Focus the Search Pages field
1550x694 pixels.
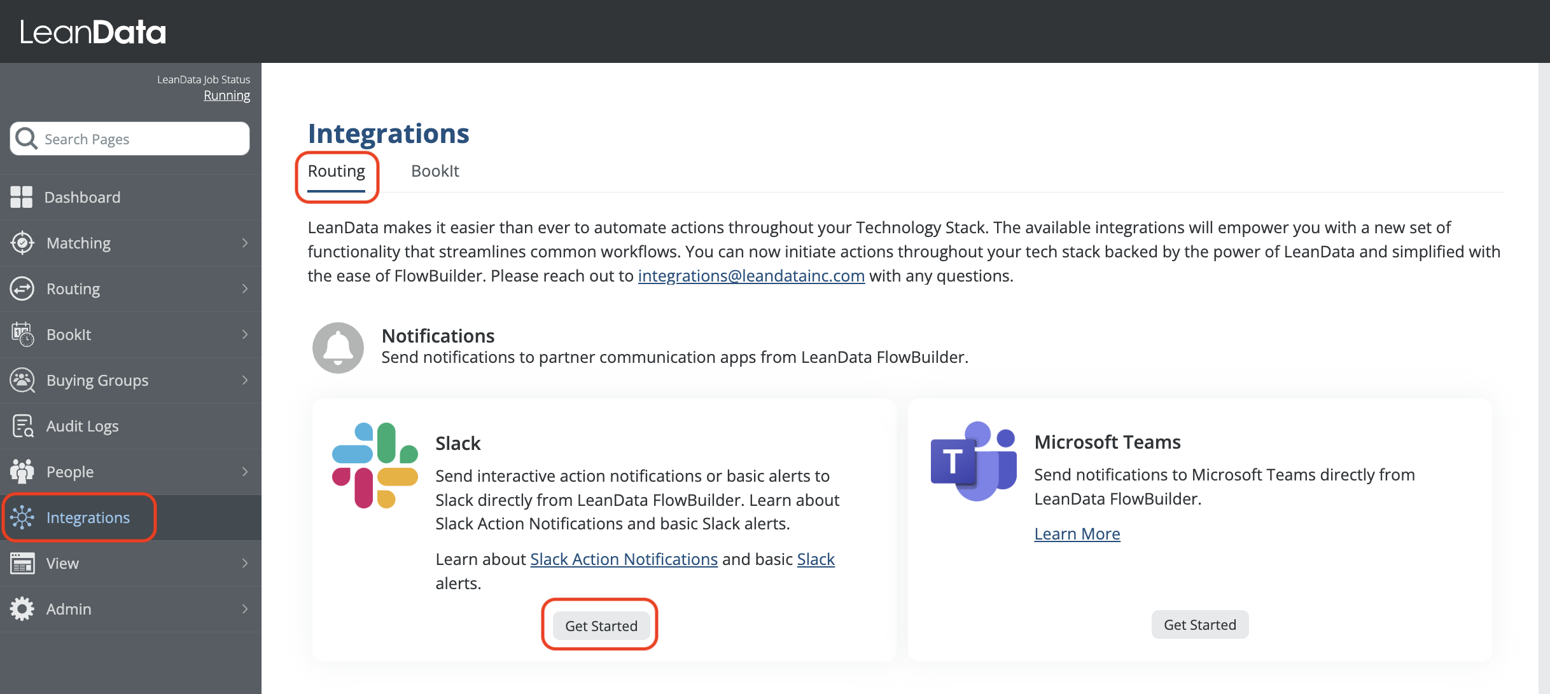(x=130, y=139)
